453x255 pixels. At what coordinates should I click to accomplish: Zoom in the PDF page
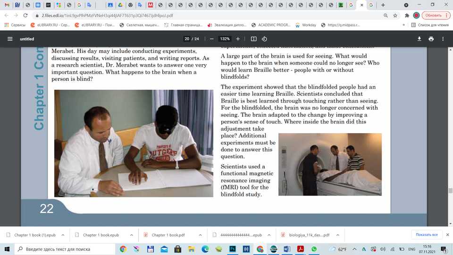click(x=238, y=39)
